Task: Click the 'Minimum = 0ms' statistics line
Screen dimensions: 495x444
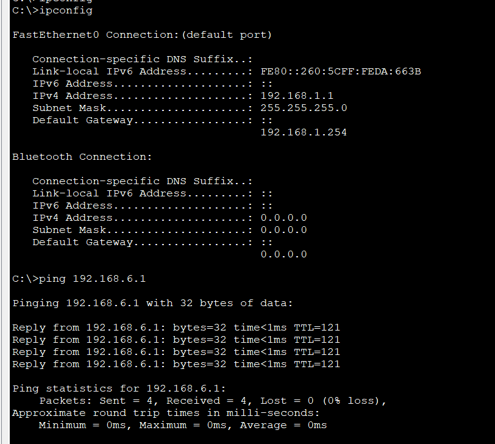Action: tap(182, 425)
